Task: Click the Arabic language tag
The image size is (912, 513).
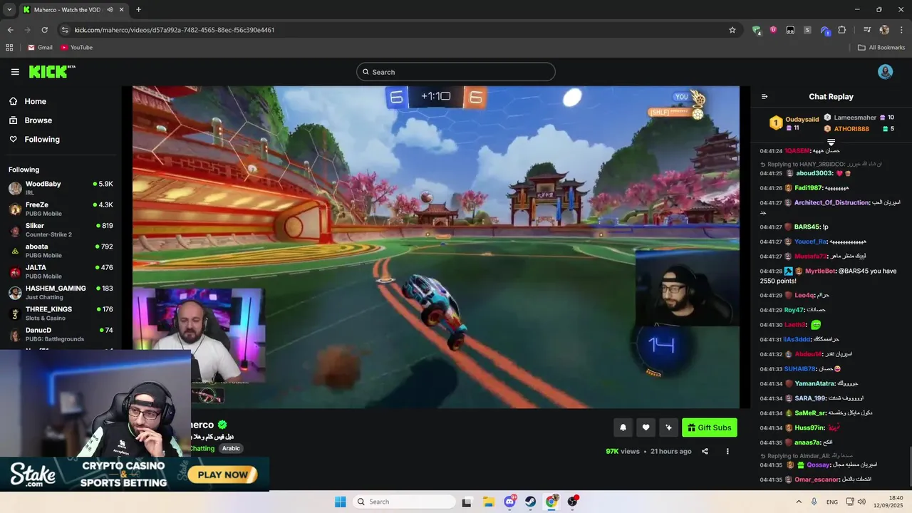Action: (231, 448)
